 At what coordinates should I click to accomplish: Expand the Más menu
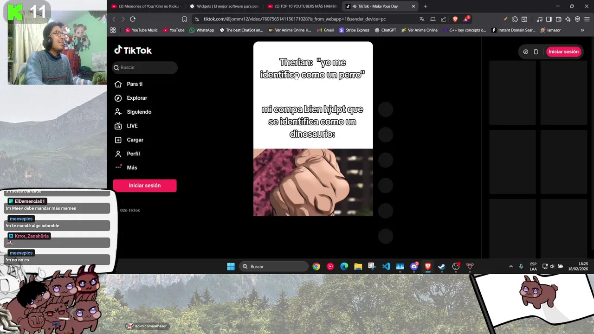(x=126, y=167)
